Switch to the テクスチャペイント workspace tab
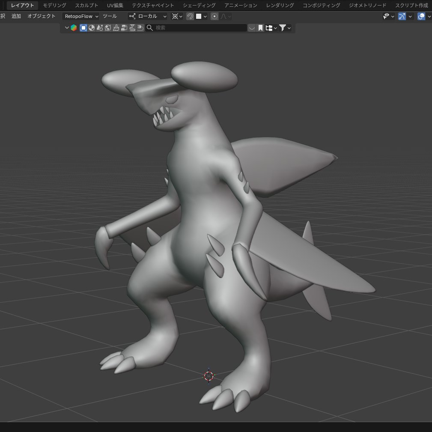 click(x=152, y=5)
